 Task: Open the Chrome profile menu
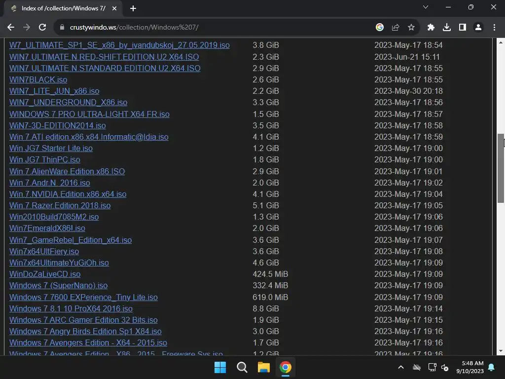(478, 28)
